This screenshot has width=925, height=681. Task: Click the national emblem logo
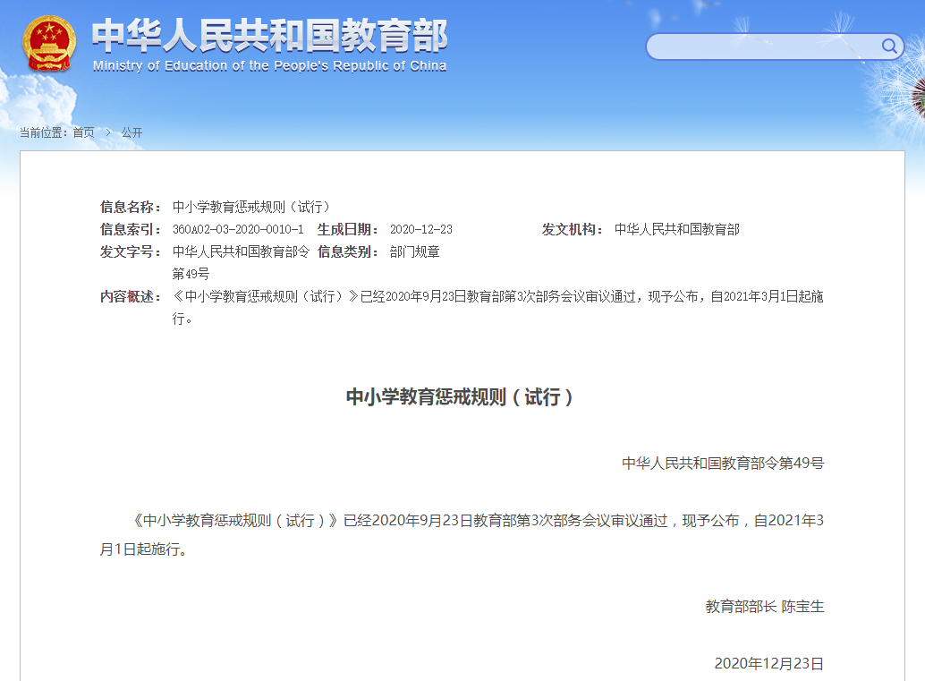point(49,44)
